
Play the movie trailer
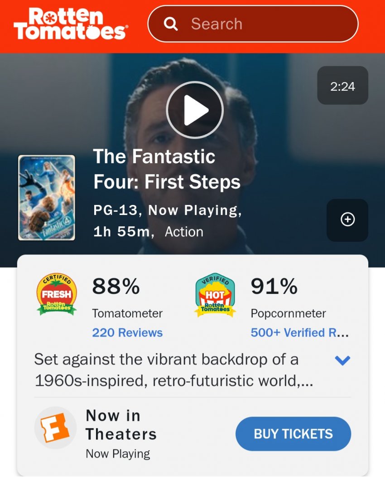pos(195,110)
